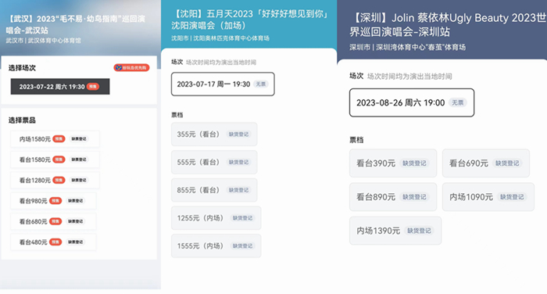Pick the 1555元（内场） ticket tier
This screenshot has height=294, width=547.
tap(216, 246)
